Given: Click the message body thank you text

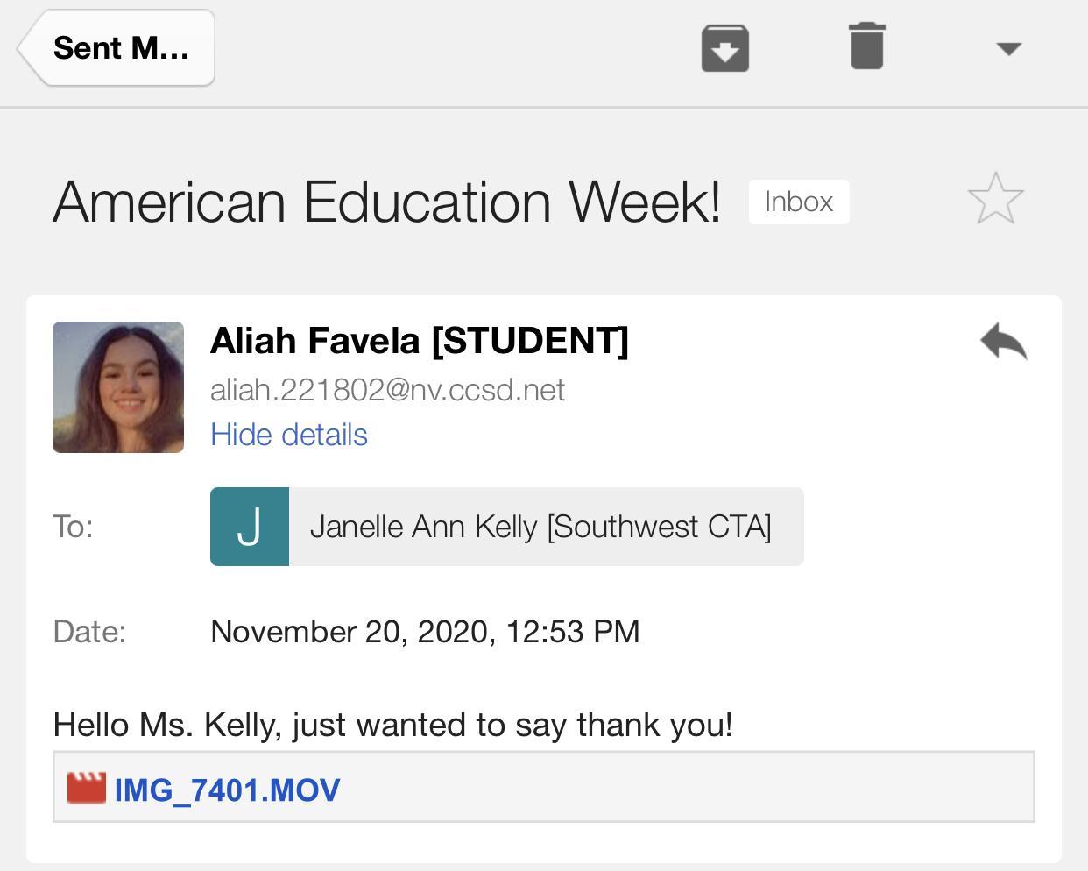Looking at the screenshot, I should pos(392,725).
